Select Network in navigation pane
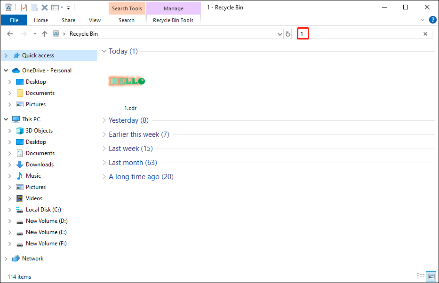Screen dimensions: 439x283 [x=33, y=259]
